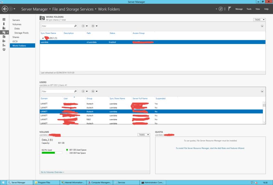The width and height of the screenshot is (273, 185).
Task: Select the userdata sync share row
Action: coord(153,42)
